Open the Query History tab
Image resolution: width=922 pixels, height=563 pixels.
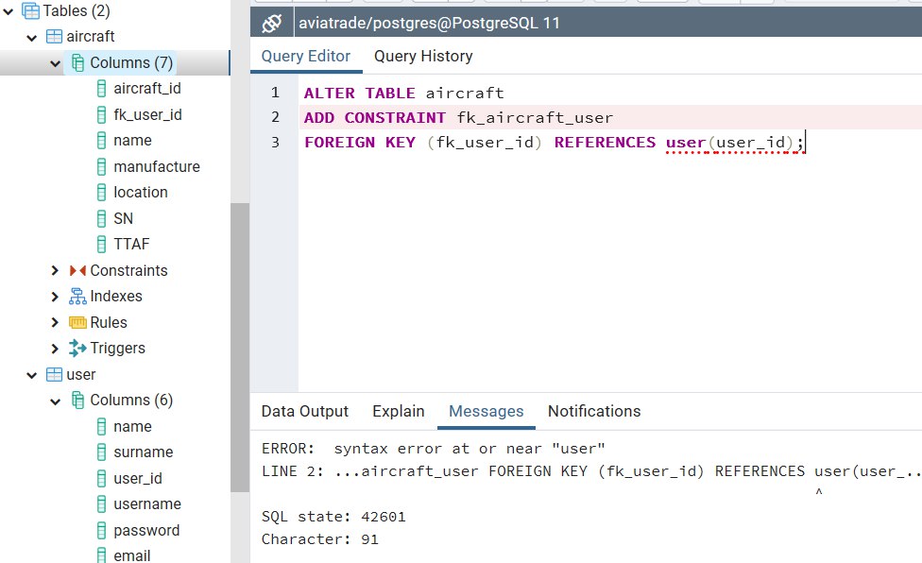[x=423, y=57]
